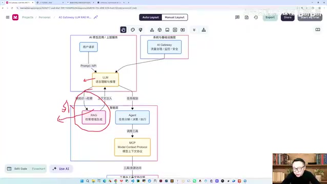Select the hand pan tool
The height and width of the screenshot is (184, 327).
pyautogui.click(x=123, y=30)
